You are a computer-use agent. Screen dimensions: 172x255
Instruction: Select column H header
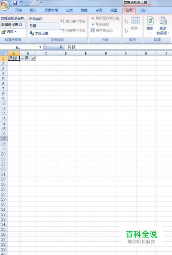tap(146, 53)
